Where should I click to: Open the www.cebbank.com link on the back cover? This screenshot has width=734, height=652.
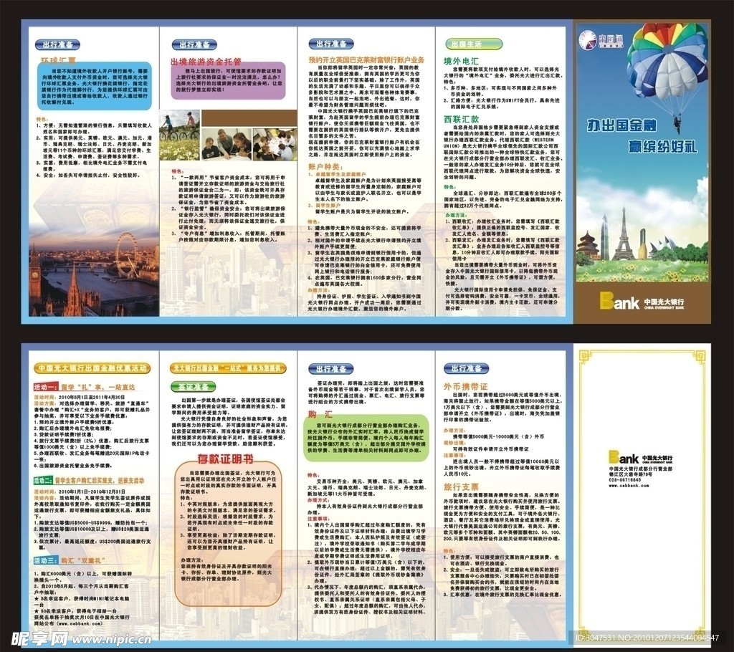coord(629,486)
